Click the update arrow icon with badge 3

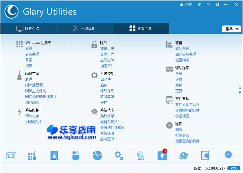click(x=162, y=155)
